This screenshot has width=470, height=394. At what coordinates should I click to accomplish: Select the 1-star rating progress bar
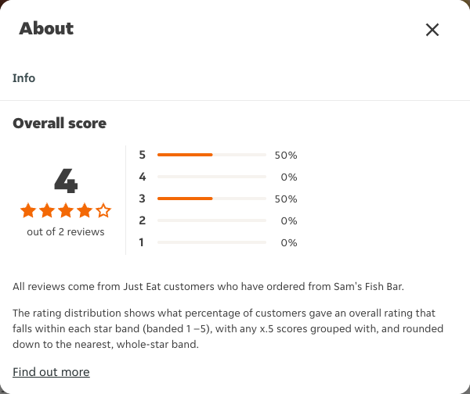(211, 242)
